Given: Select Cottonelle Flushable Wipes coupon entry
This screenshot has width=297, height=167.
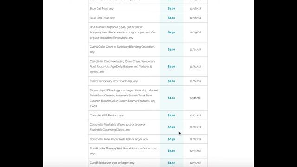Looking at the screenshot, I should [148, 127].
